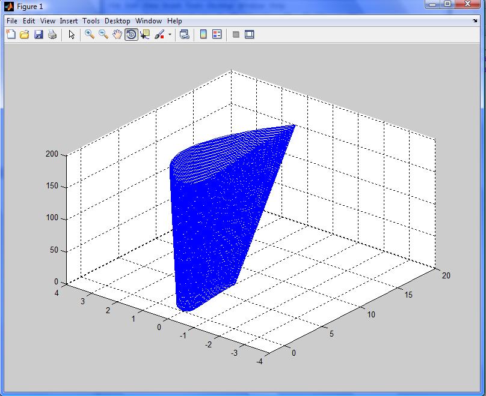Screen dimensions: 486x396
Task: Save the figure using the floppy disk icon
Action: click(x=38, y=35)
